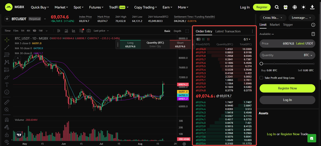The height and width of the screenshot is (146, 321).
Task: Open the 0.1 price precision dropdown
Action: click(247, 39)
